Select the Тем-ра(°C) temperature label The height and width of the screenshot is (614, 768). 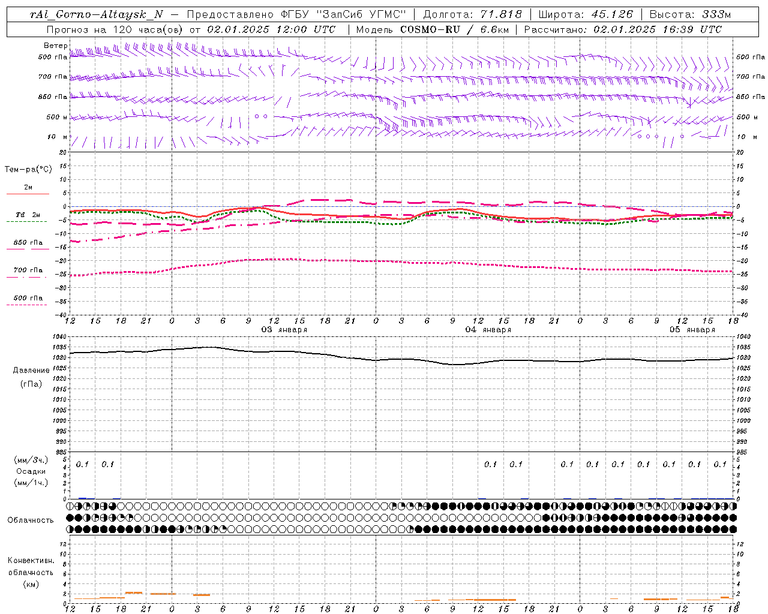pyautogui.click(x=28, y=170)
